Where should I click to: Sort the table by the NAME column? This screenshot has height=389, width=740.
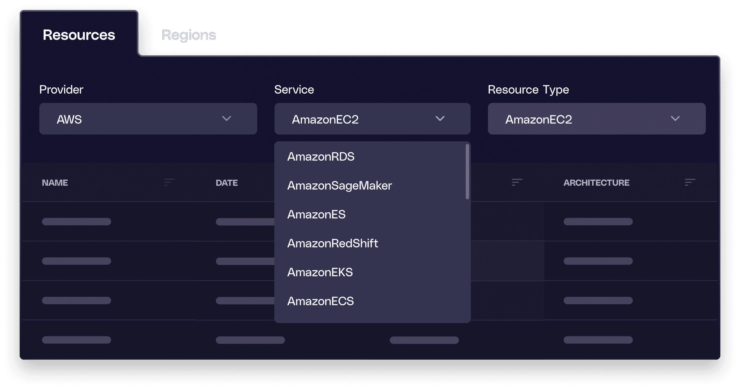[x=168, y=183]
